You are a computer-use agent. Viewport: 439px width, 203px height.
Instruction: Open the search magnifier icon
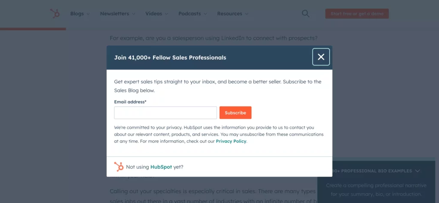tap(305, 13)
